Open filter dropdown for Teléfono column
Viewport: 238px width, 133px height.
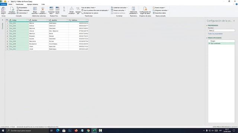[x=87, y=20]
